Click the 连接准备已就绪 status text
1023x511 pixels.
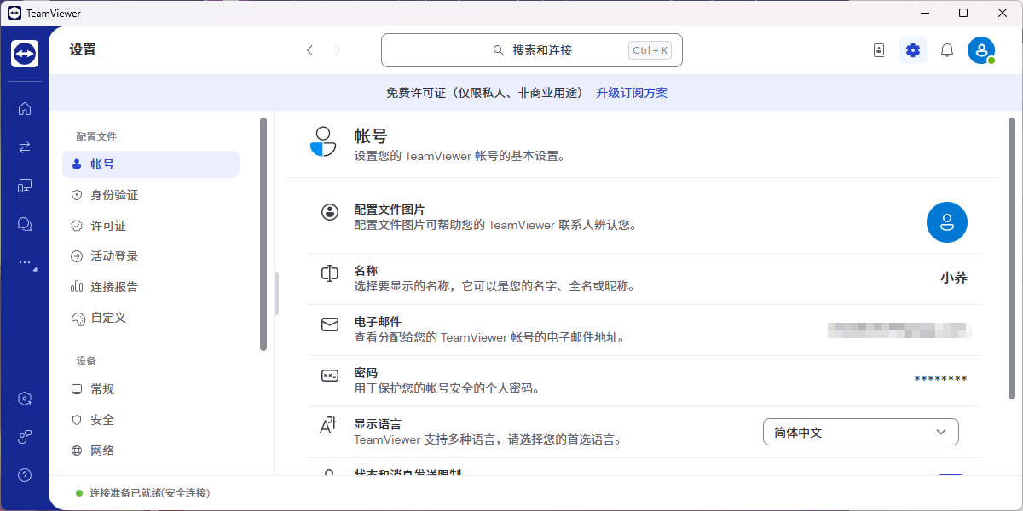click(x=149, y=493)
